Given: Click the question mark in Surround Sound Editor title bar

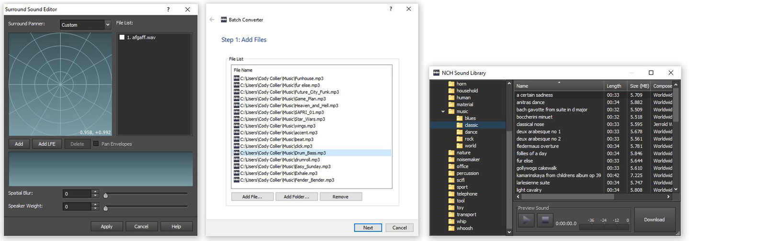Looking at the screenshot, I should (x=168, y=10).
